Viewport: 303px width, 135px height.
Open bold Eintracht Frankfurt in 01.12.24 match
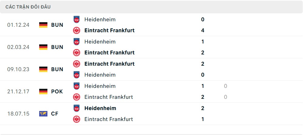[x=109, y=30]
